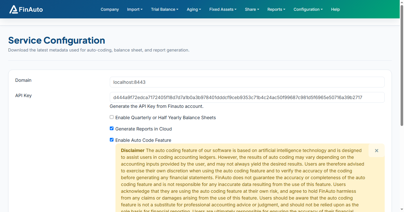
Task: Click the 'Generate the API Key from Finauto account.' text
Action: coord(157,106)
